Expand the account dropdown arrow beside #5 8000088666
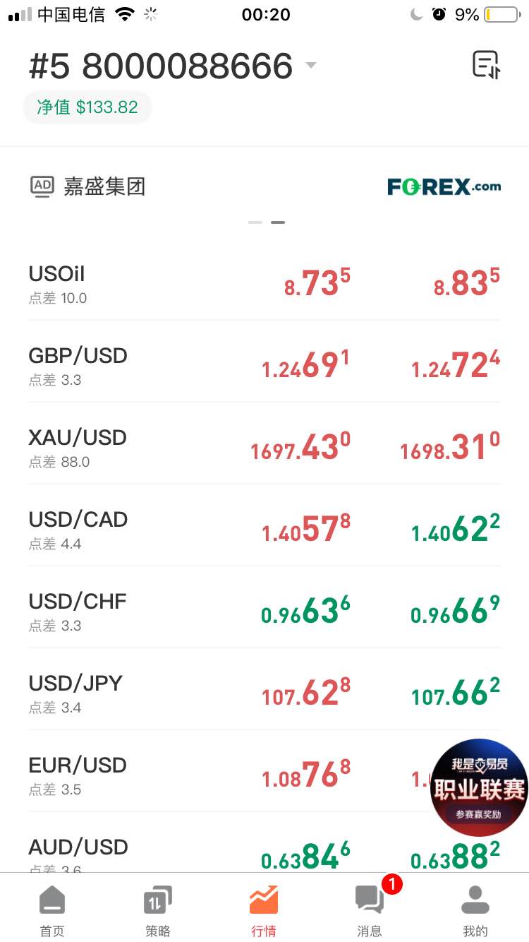Screen dimensions: 529x942 tap(310, 66)
